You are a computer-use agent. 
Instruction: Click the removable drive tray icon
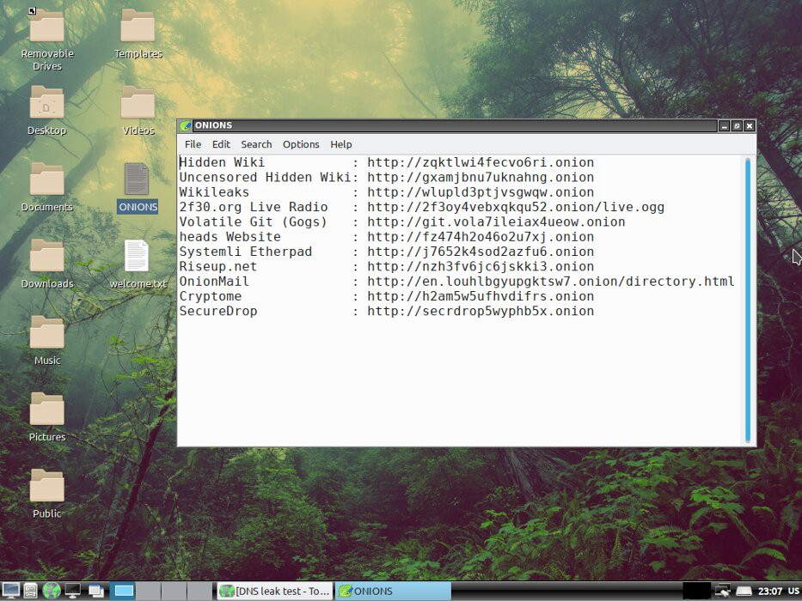coord(744,591)
